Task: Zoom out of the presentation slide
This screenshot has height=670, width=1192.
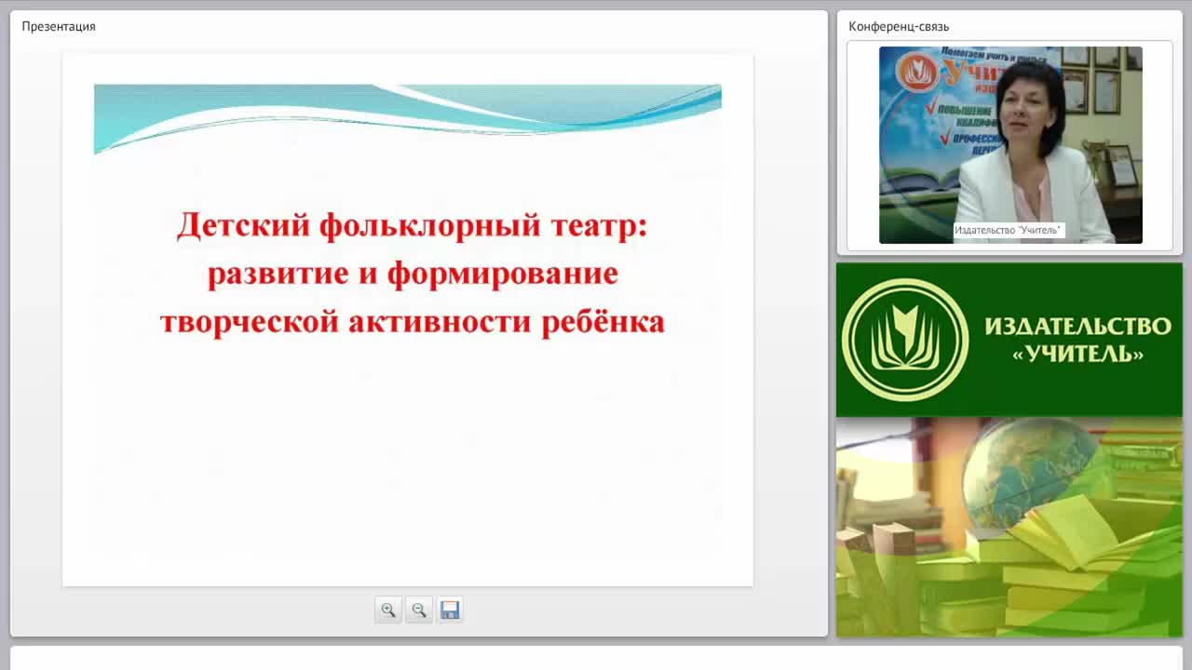Action: [419, 610]
